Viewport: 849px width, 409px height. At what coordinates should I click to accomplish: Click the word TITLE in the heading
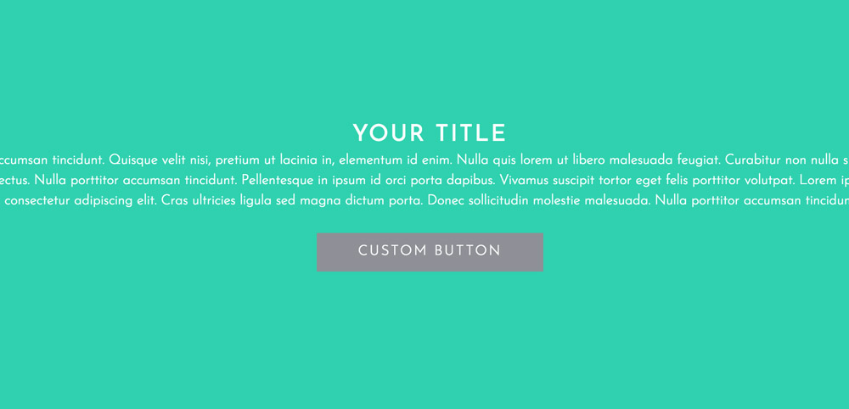point(471,133)
